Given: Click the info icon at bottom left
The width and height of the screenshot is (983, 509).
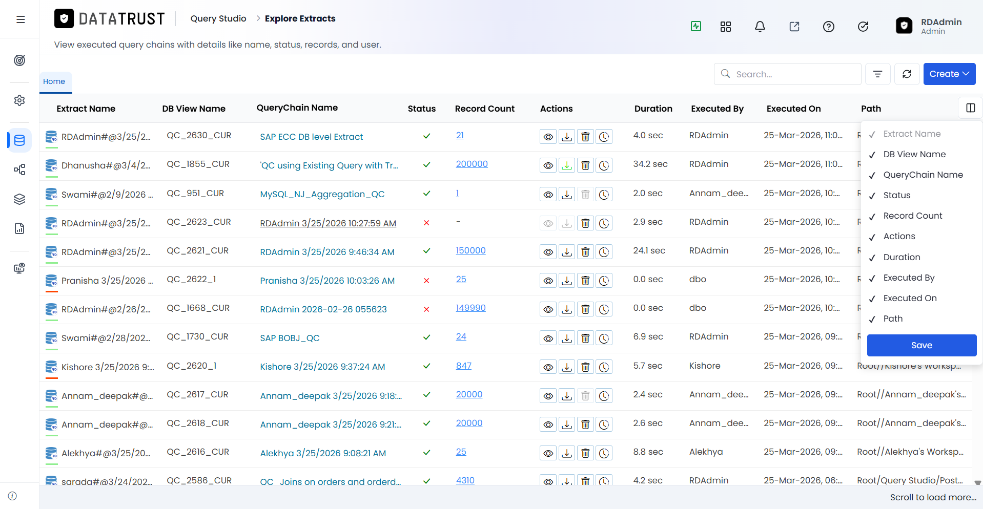Looking at the screenshot, I should point(13,496).
